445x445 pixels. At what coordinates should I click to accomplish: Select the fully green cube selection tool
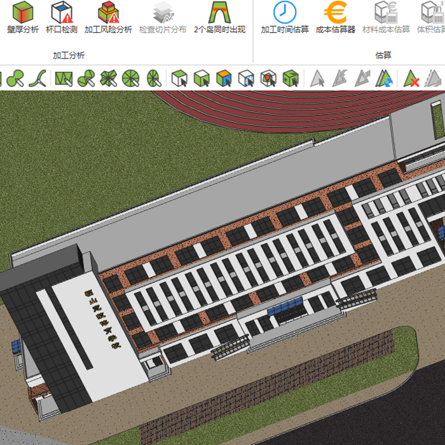pos(291,78)
